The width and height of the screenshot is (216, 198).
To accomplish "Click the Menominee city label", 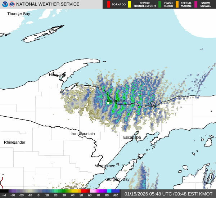I will tap(105, 166).
